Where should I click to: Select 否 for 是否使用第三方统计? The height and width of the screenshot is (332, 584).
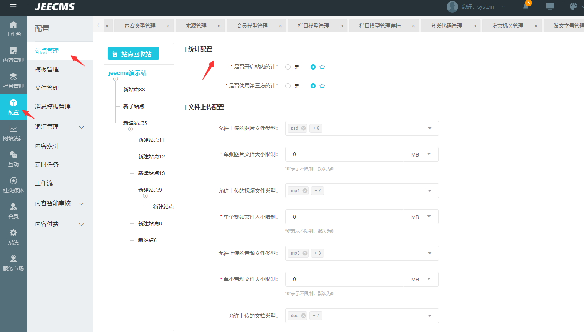313,86
